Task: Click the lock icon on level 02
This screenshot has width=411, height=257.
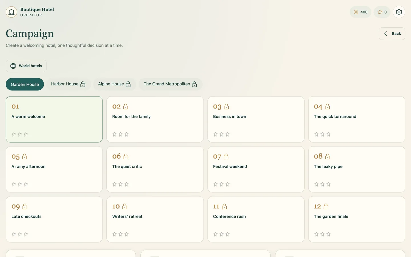Action: [126, 107]
